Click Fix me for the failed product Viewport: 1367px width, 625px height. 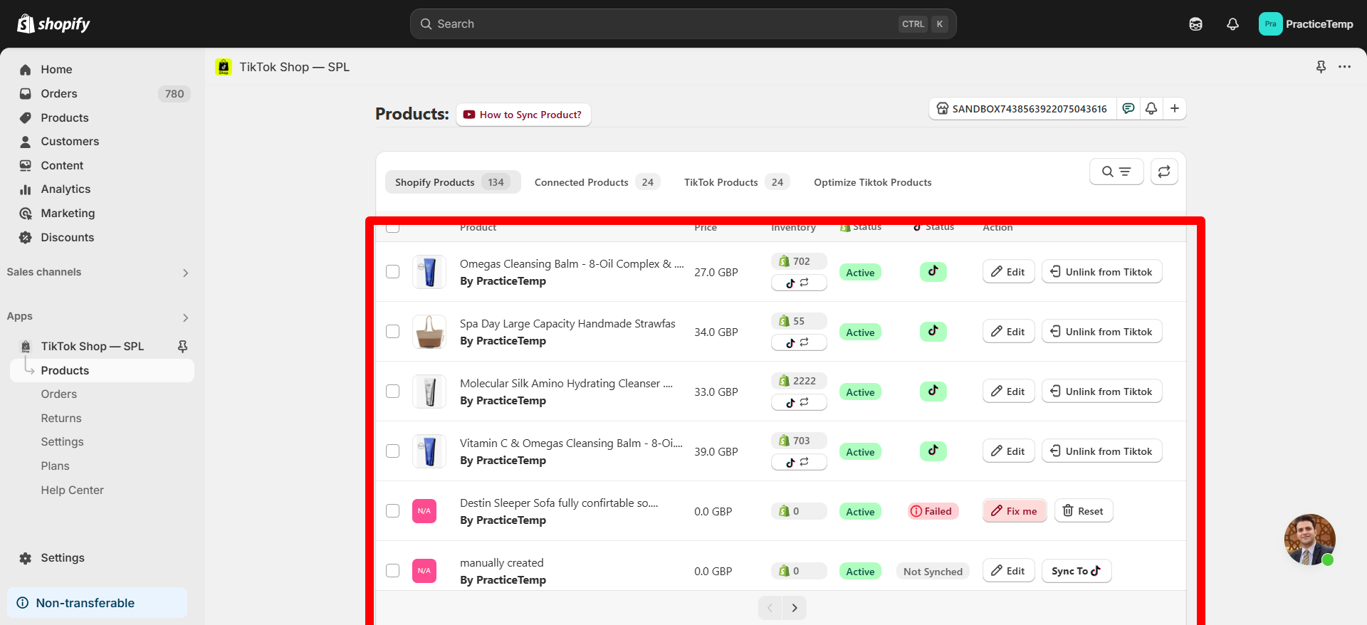point(1015,511)
